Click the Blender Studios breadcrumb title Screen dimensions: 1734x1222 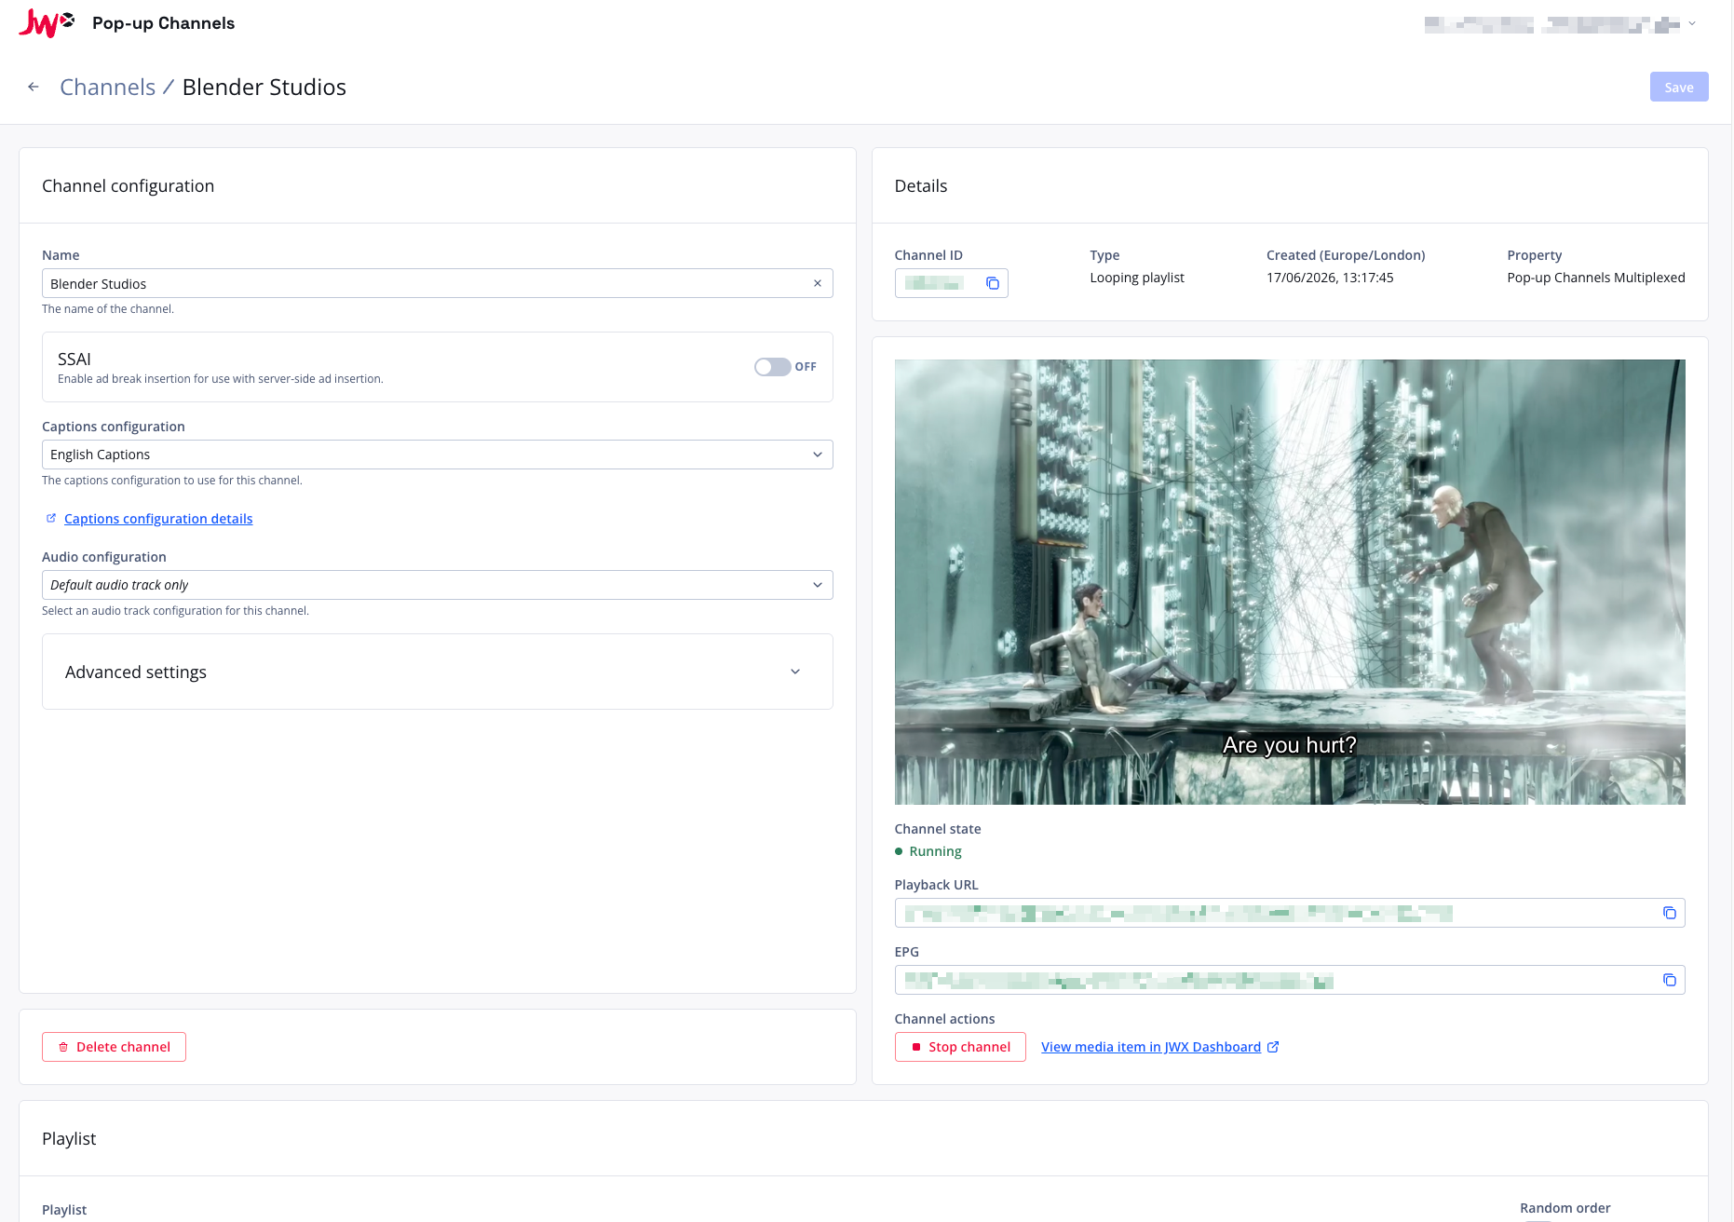tap(264, 87)
